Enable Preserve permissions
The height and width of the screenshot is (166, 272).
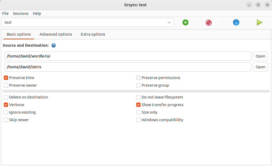(x=138, y=78)
